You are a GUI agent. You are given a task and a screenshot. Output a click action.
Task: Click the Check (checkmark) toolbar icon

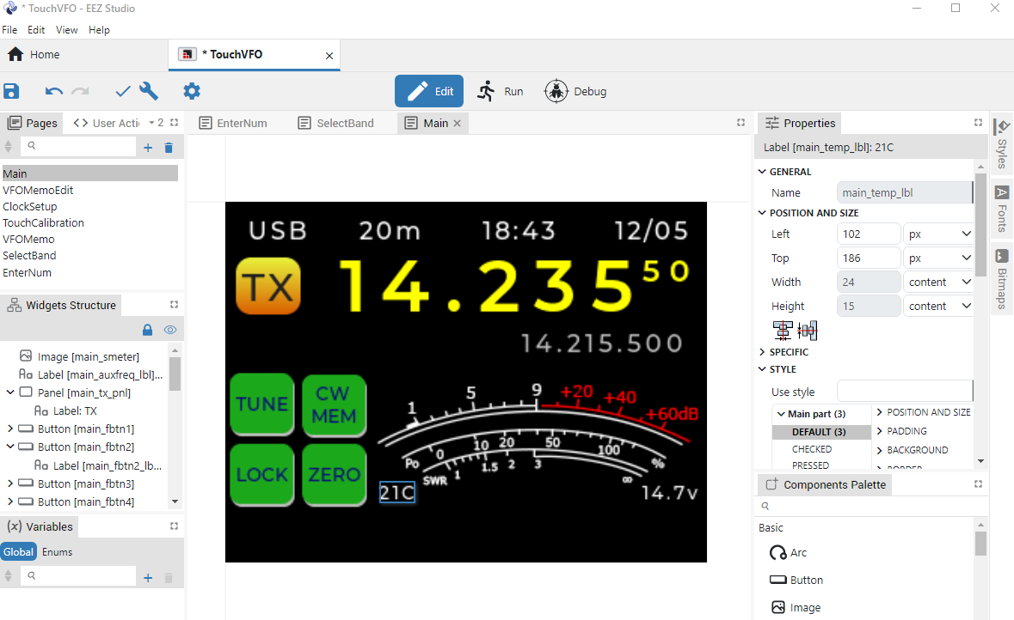point(123,91)
